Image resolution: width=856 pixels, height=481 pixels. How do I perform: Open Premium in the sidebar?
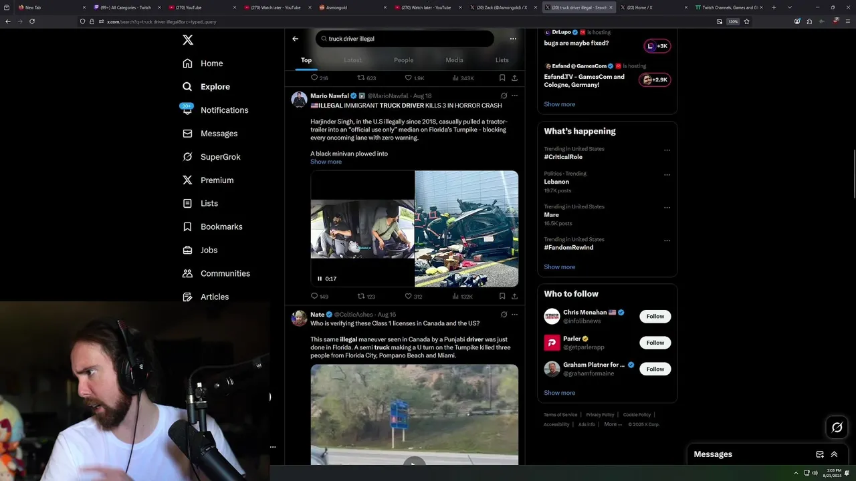[208, 180]
